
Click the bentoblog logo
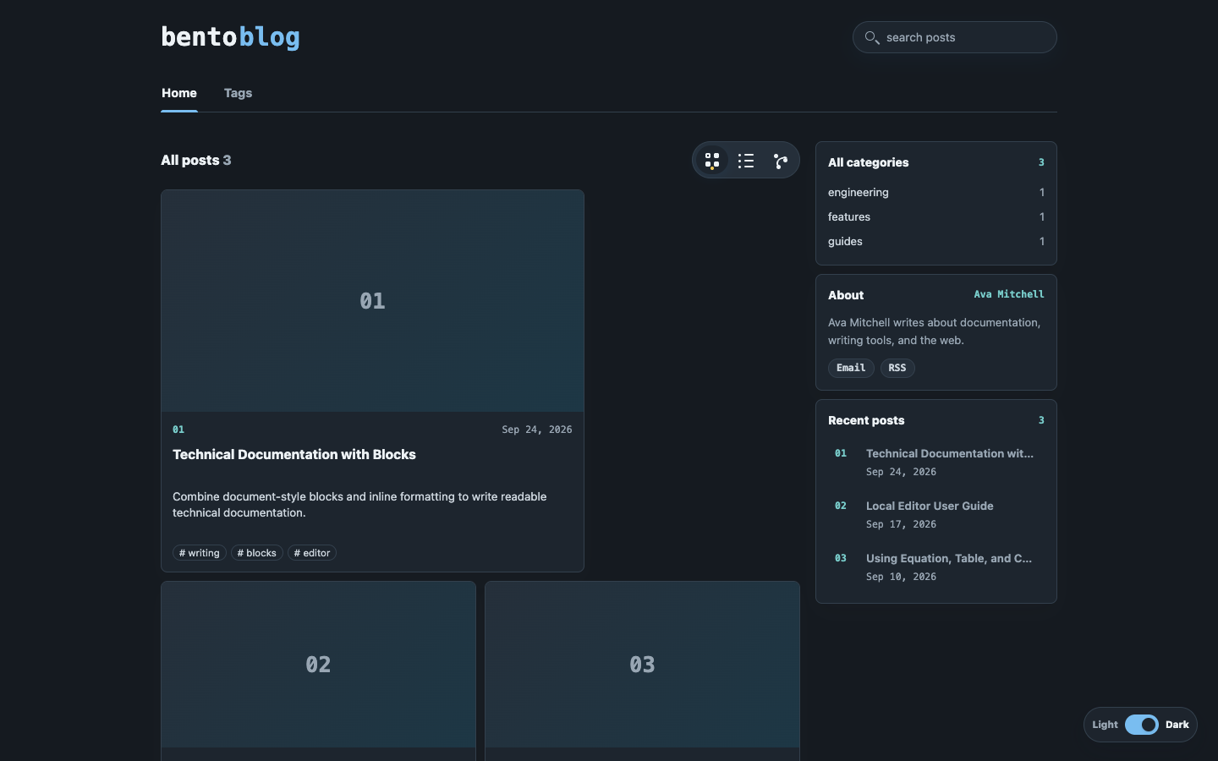231,36
